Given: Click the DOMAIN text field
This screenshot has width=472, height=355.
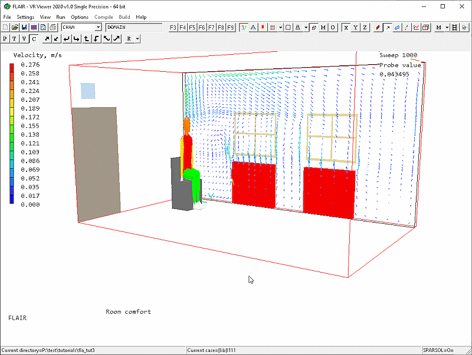Looking at the screenshot, I should point(133,27).
